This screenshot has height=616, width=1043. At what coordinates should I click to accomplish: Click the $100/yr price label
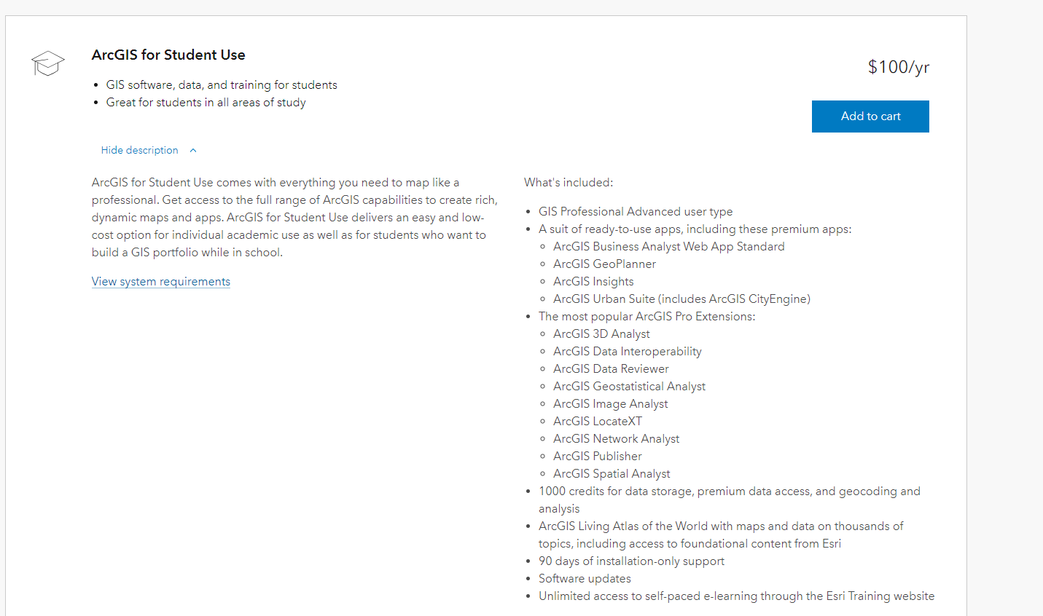pos(898,66)
